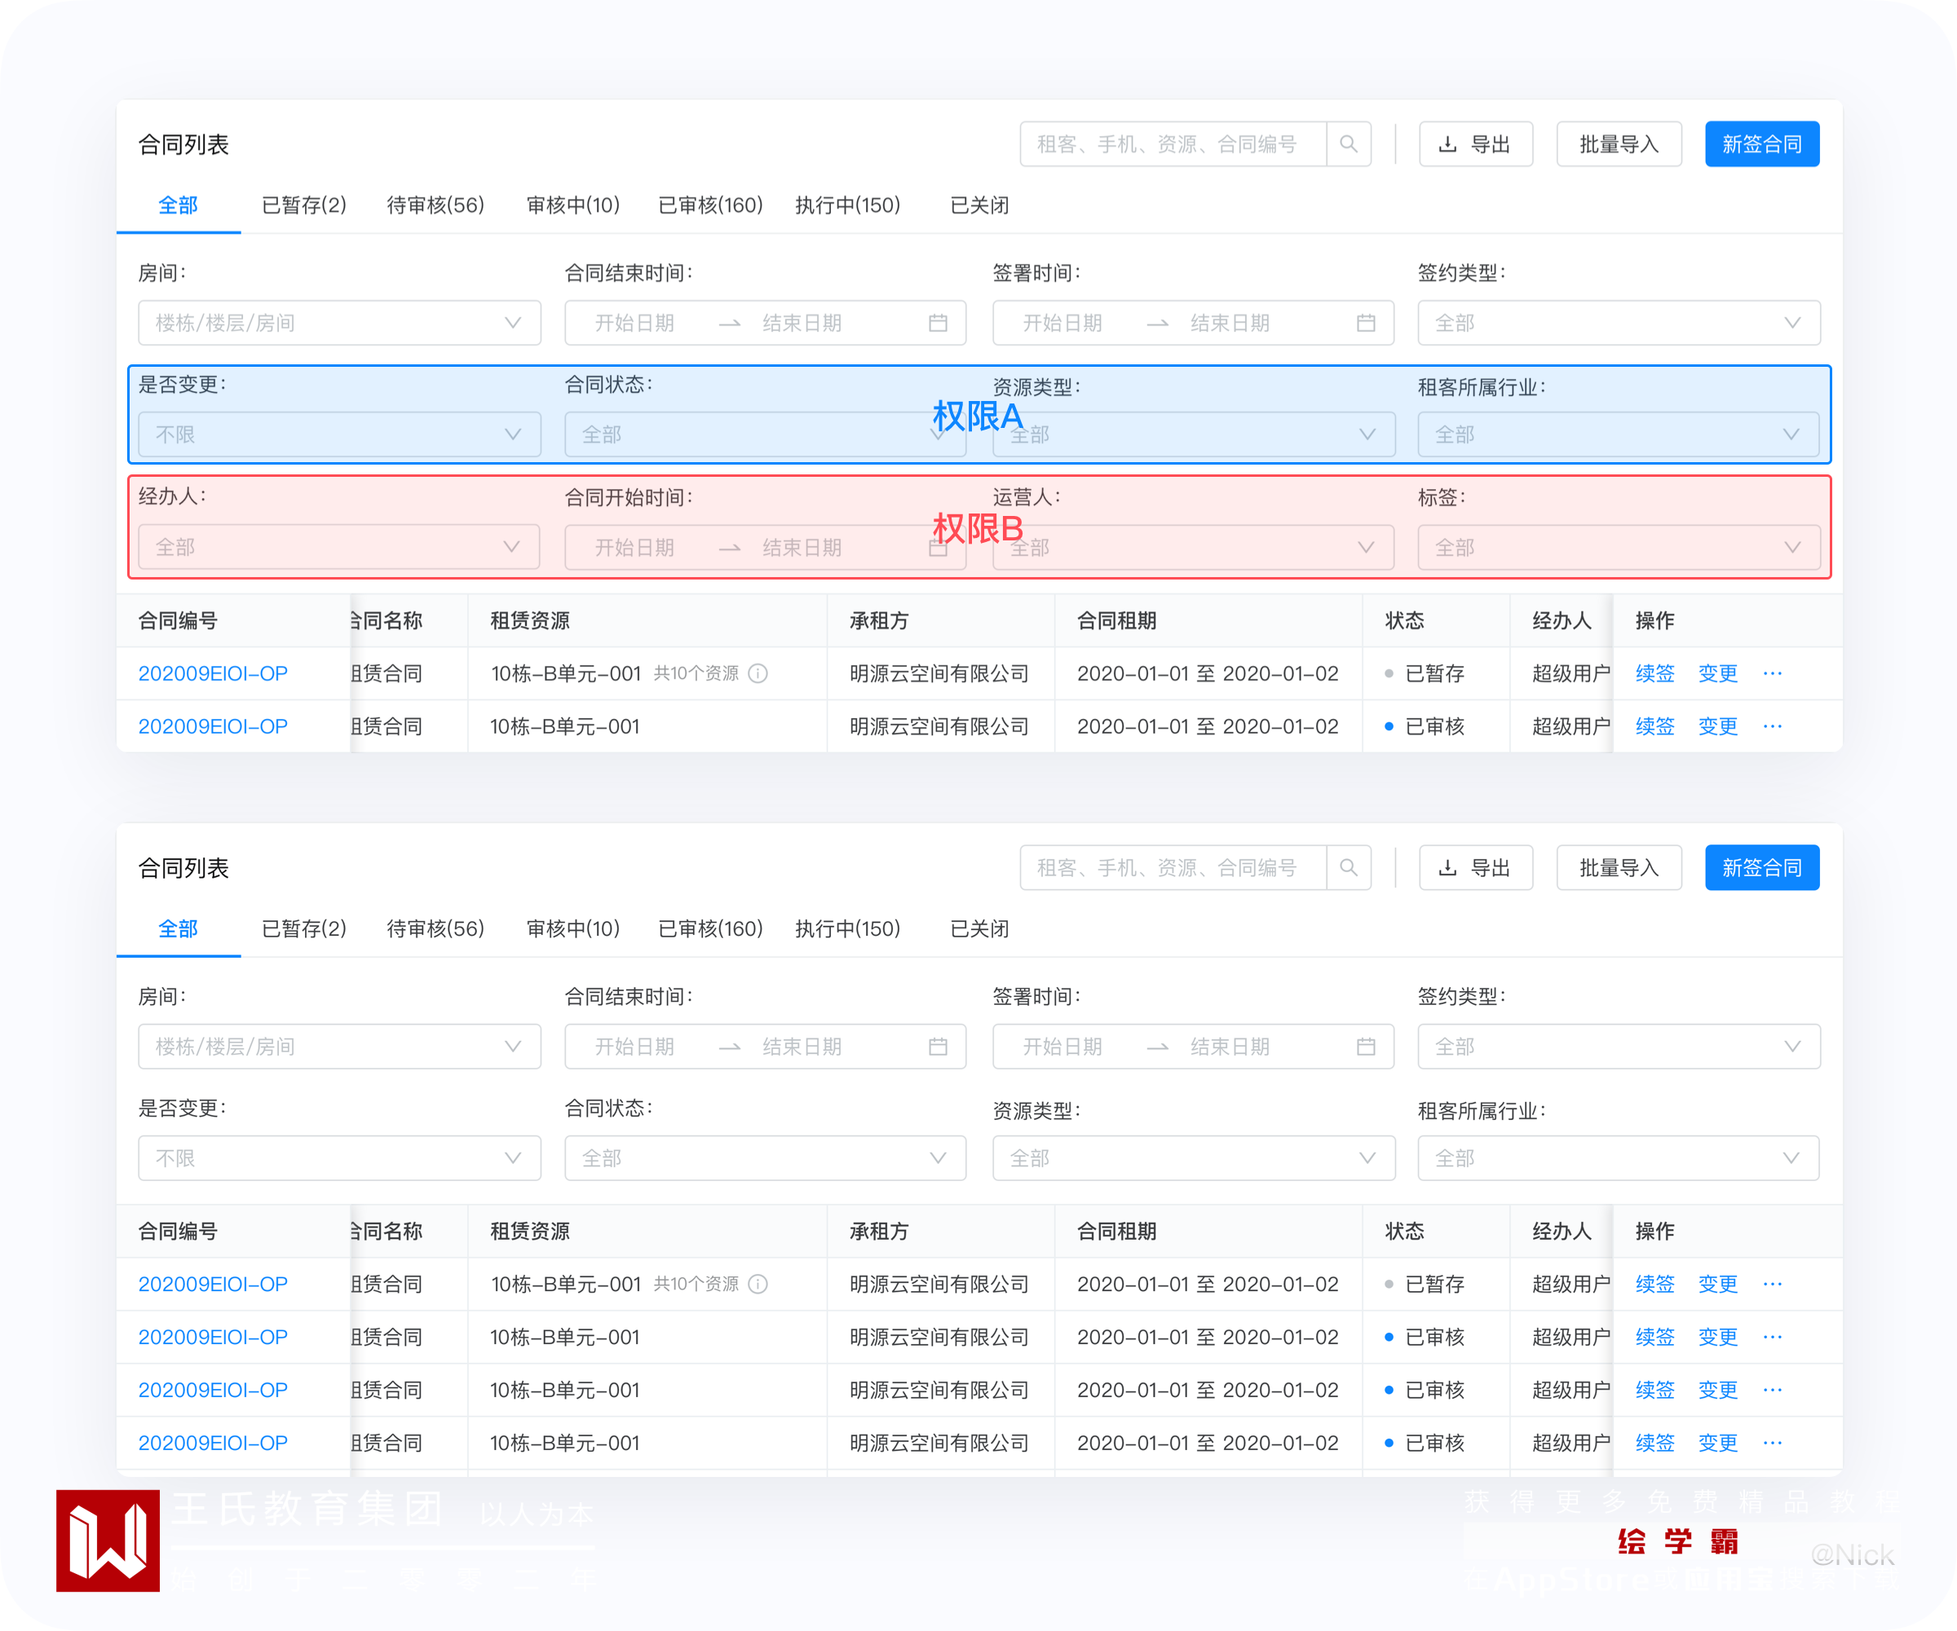Click the search magnifier icon in bottom panel
The image size is (1957, 1631).
point(1348,868)
